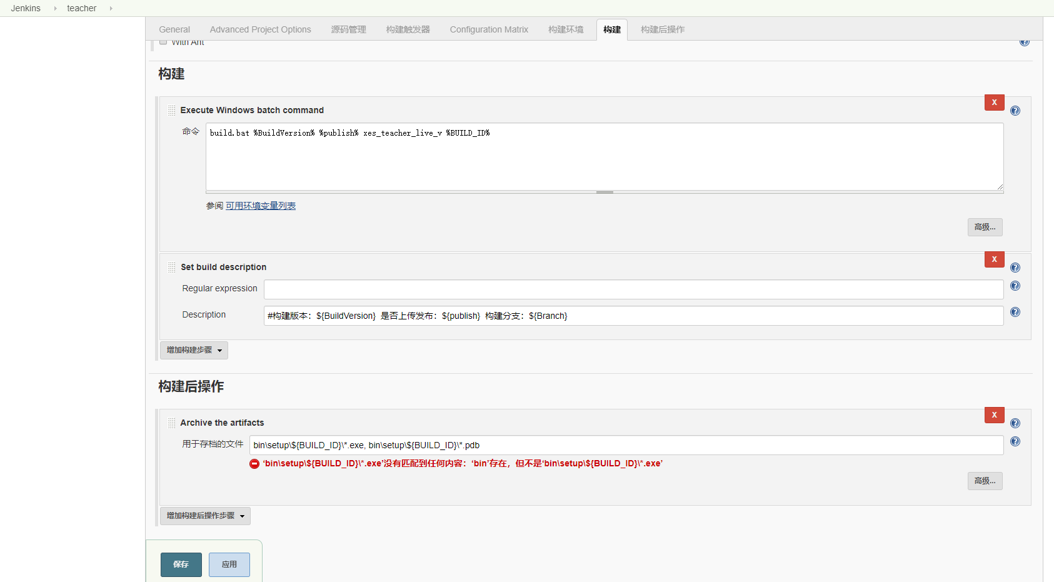Grab the drag handle of Archive the artifacts
Image resolution: width=1054 pixels, height=582 pixels.
click(171, 423)
